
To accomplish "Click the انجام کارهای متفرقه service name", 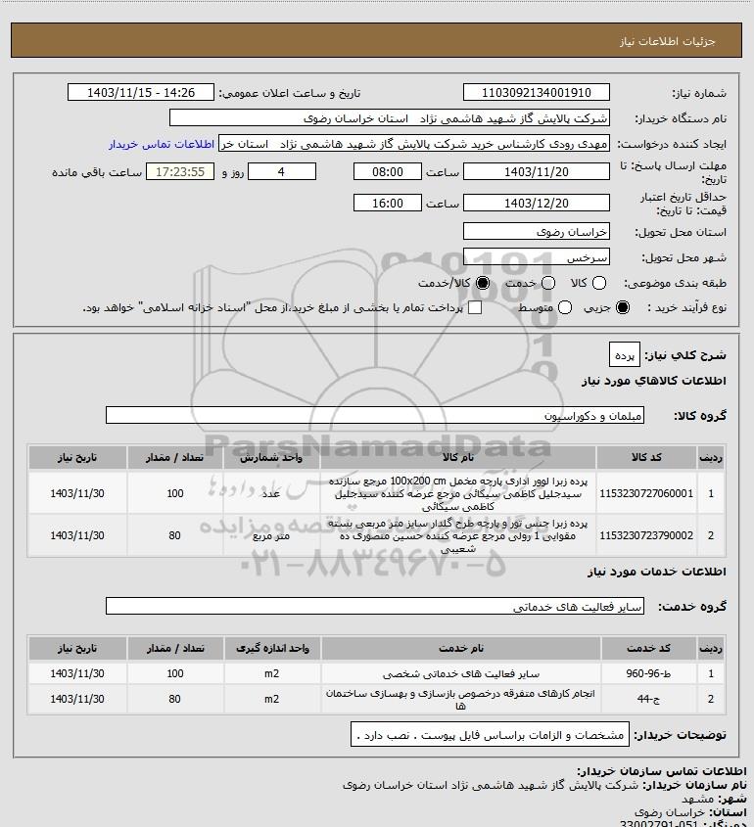I will pyautogui.click(x=460, y=700).
